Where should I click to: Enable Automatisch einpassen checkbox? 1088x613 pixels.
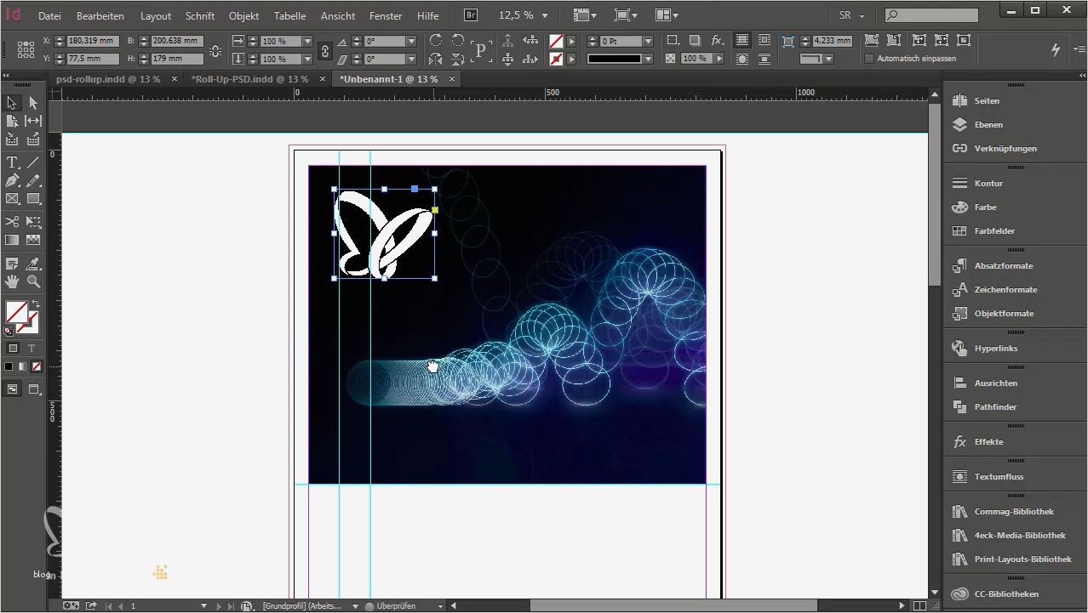point(869,59)
